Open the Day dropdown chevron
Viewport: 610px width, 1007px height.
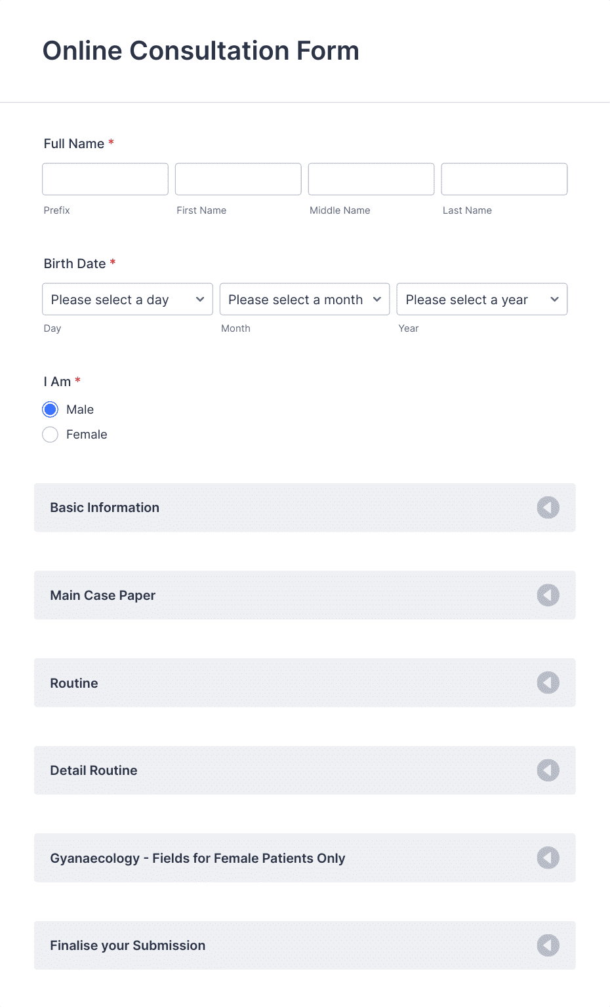click(x=199, y=299)
